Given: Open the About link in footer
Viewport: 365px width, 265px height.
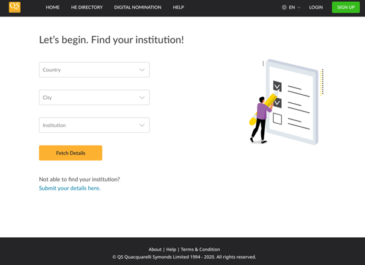Looking at the screenshot, I should [155, 249].
